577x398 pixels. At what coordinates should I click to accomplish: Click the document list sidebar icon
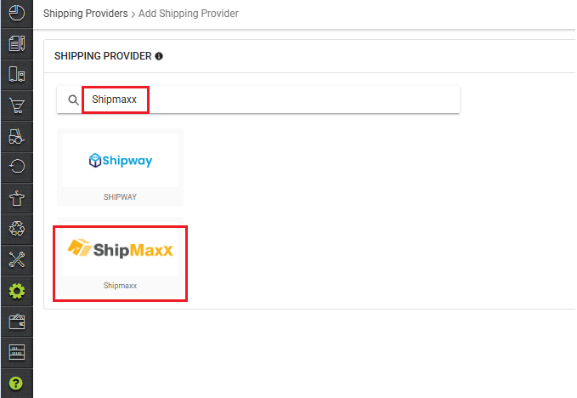(x=16, y=43)
